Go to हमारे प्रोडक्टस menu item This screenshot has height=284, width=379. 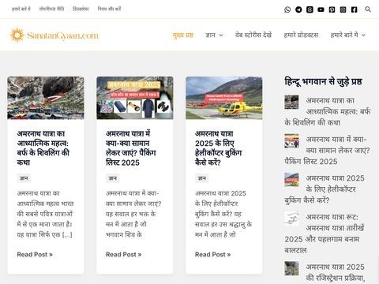point(301,35)
